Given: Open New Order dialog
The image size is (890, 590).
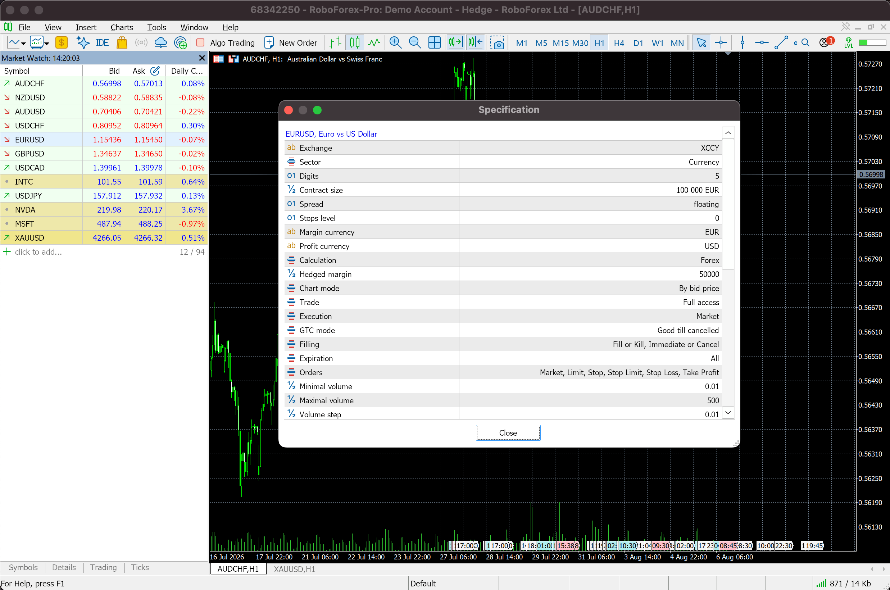Looking at the screenshot, I should 291,42.
